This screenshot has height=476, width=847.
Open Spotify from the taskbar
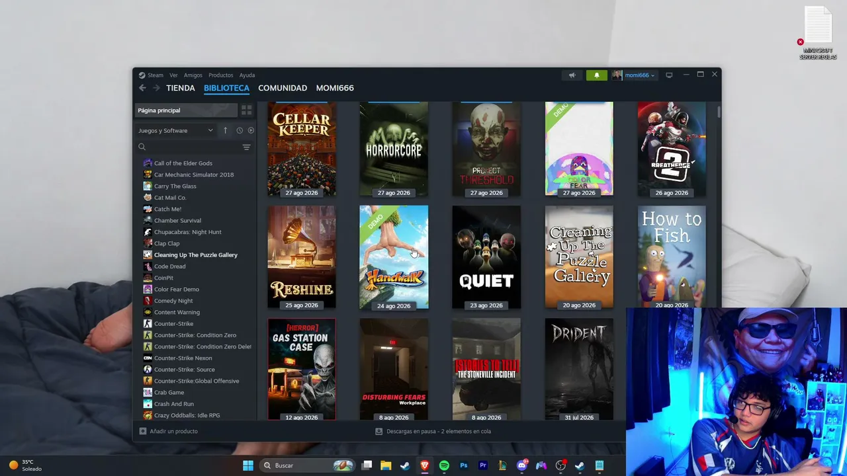444,465
